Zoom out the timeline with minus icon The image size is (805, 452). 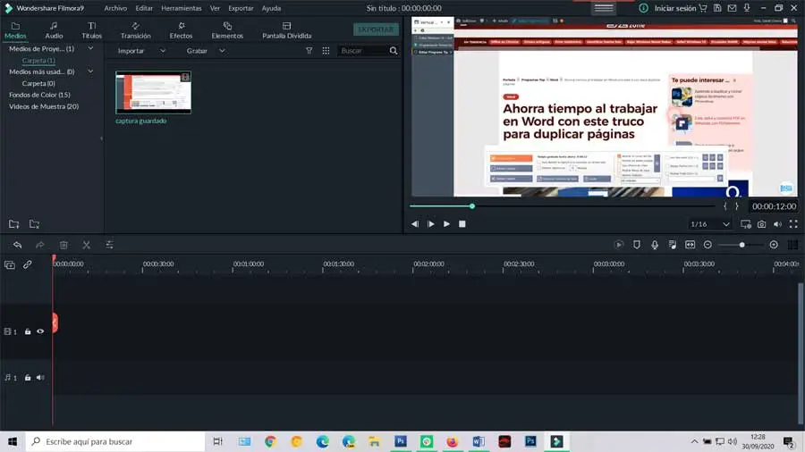click(708, 245)
